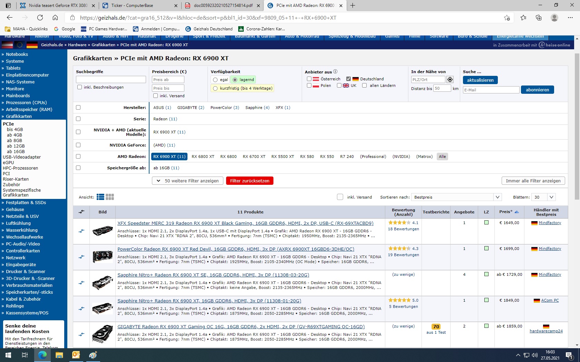580x362 pixels.
Task: Untick the Deutschland vendor checkbox
Action: (349, 79)
